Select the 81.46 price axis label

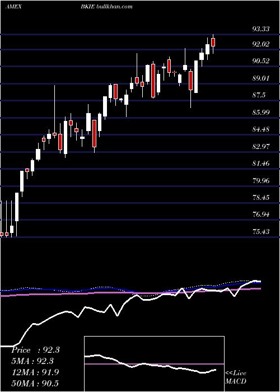tap(261, 164)
